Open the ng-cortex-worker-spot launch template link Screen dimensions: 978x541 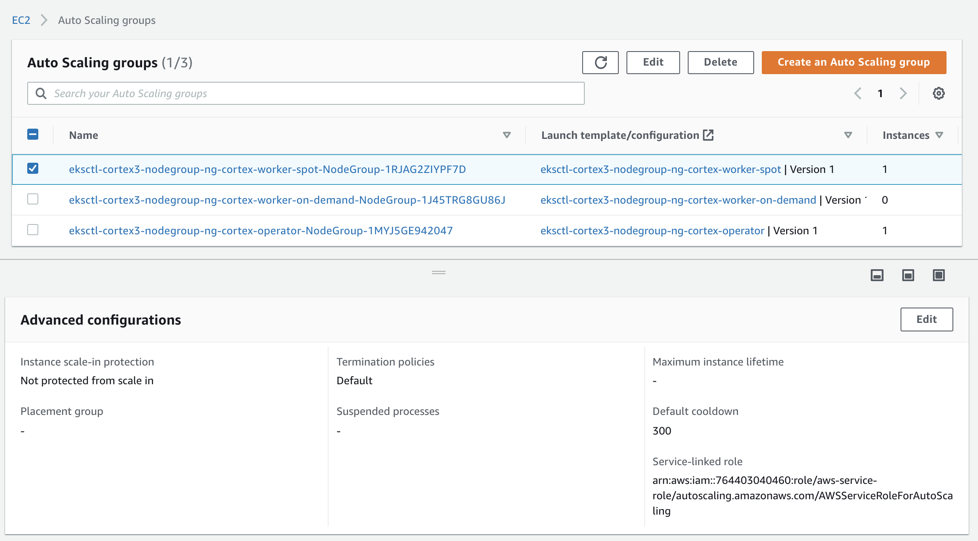[x=661, y=169]
